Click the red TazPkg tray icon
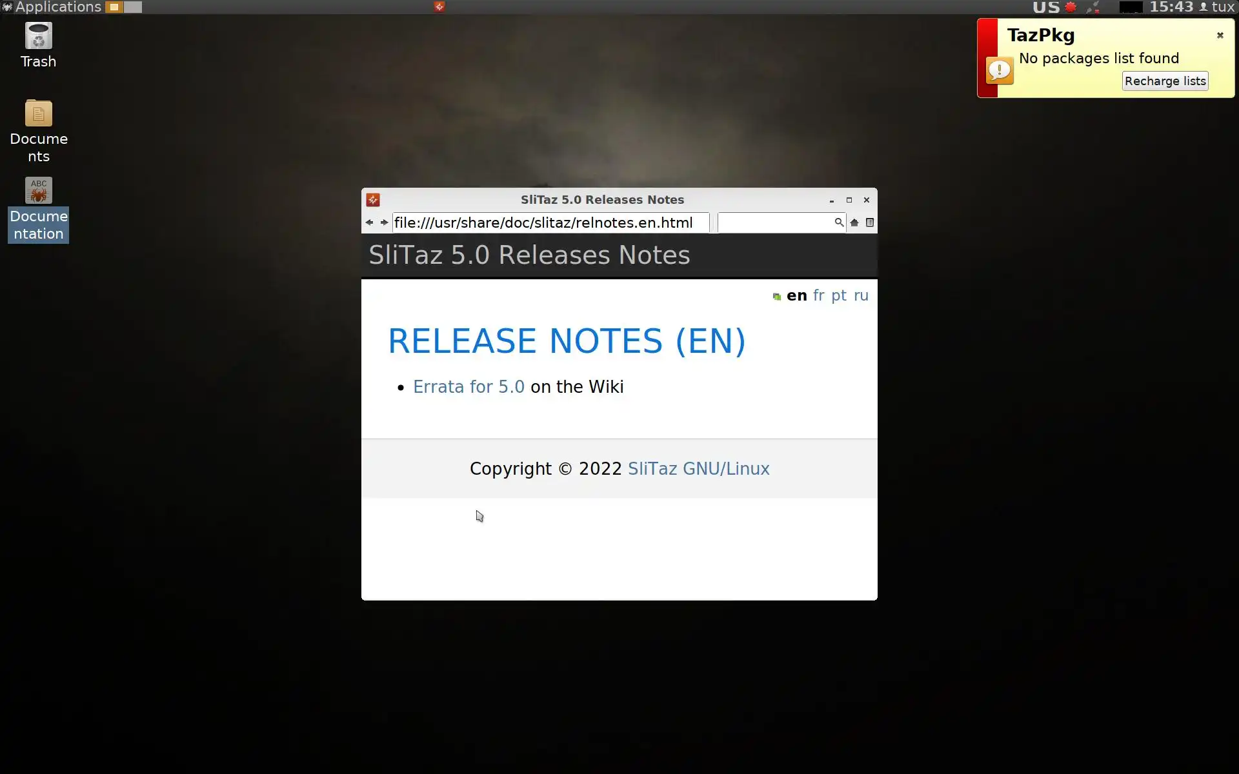This screenshot has height=774, width=1239. 1071,7
